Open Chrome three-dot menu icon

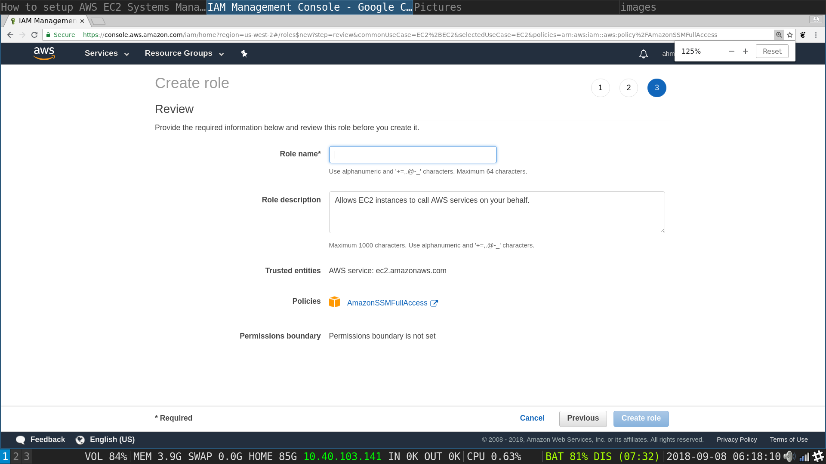[x=816, y=35]
